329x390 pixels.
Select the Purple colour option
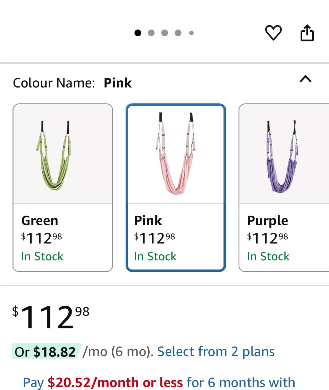point(284,187)
